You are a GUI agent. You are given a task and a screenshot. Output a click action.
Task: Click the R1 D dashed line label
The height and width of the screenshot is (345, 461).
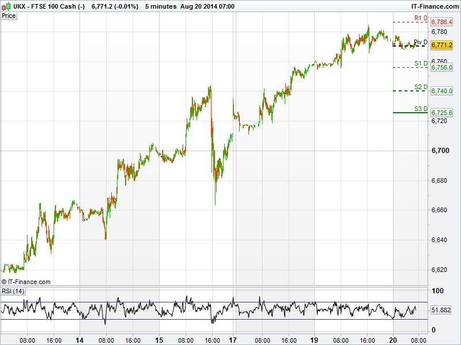pyautogui.click(x=421, y=18)
